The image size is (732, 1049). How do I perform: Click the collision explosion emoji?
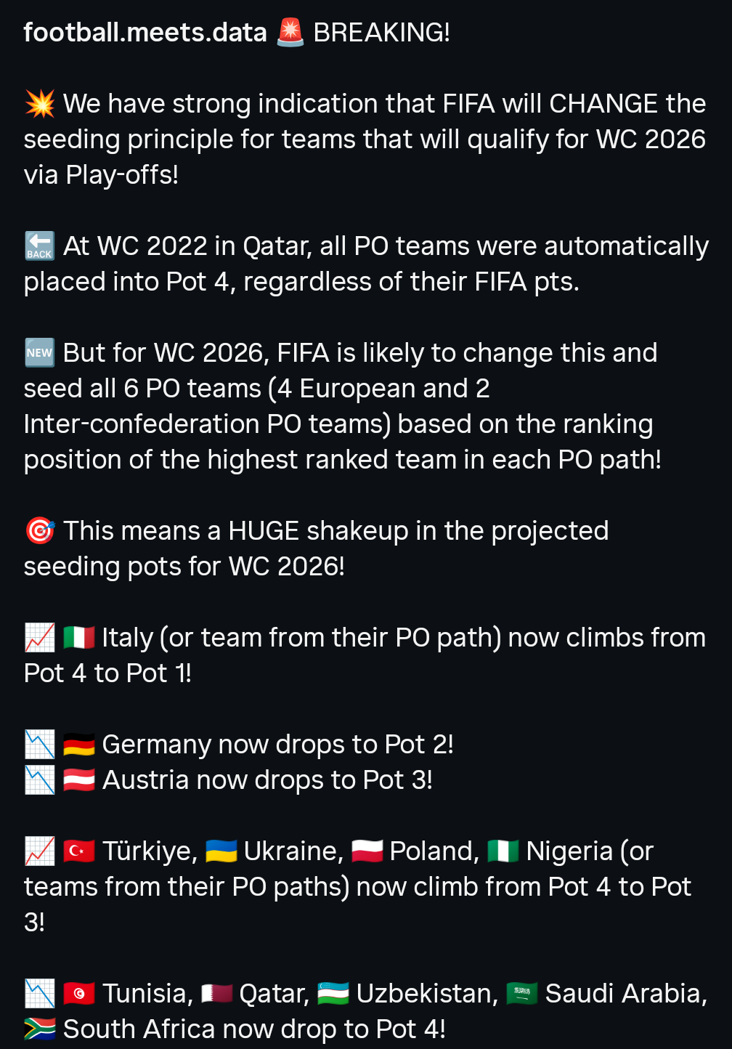tap(40, 104)
